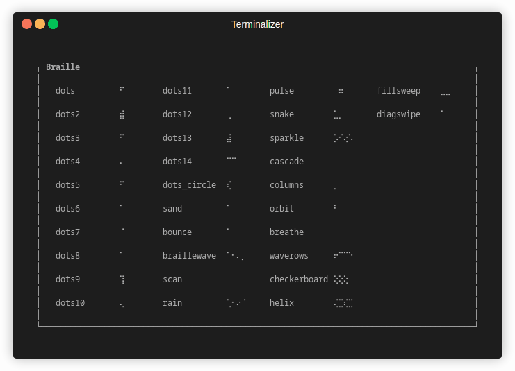515x371 pixels.
Task: Close the Terminalizer window
Action: (27, 24)
